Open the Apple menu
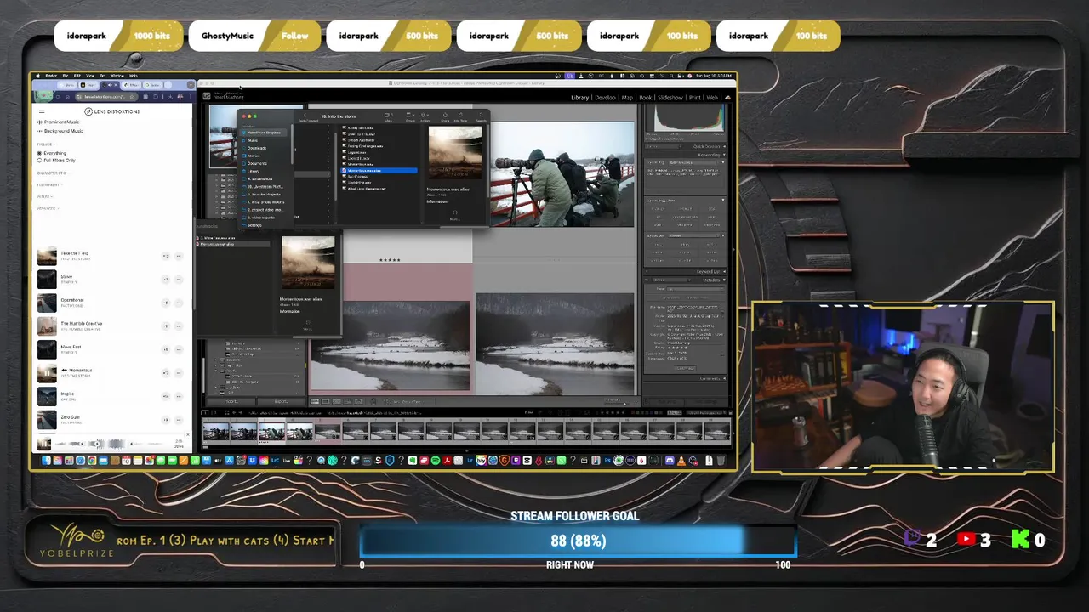 (37, 76)
